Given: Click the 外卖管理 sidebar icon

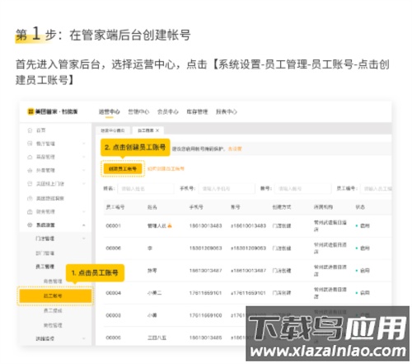Looking at the screenshot, I should coord(30,170).
